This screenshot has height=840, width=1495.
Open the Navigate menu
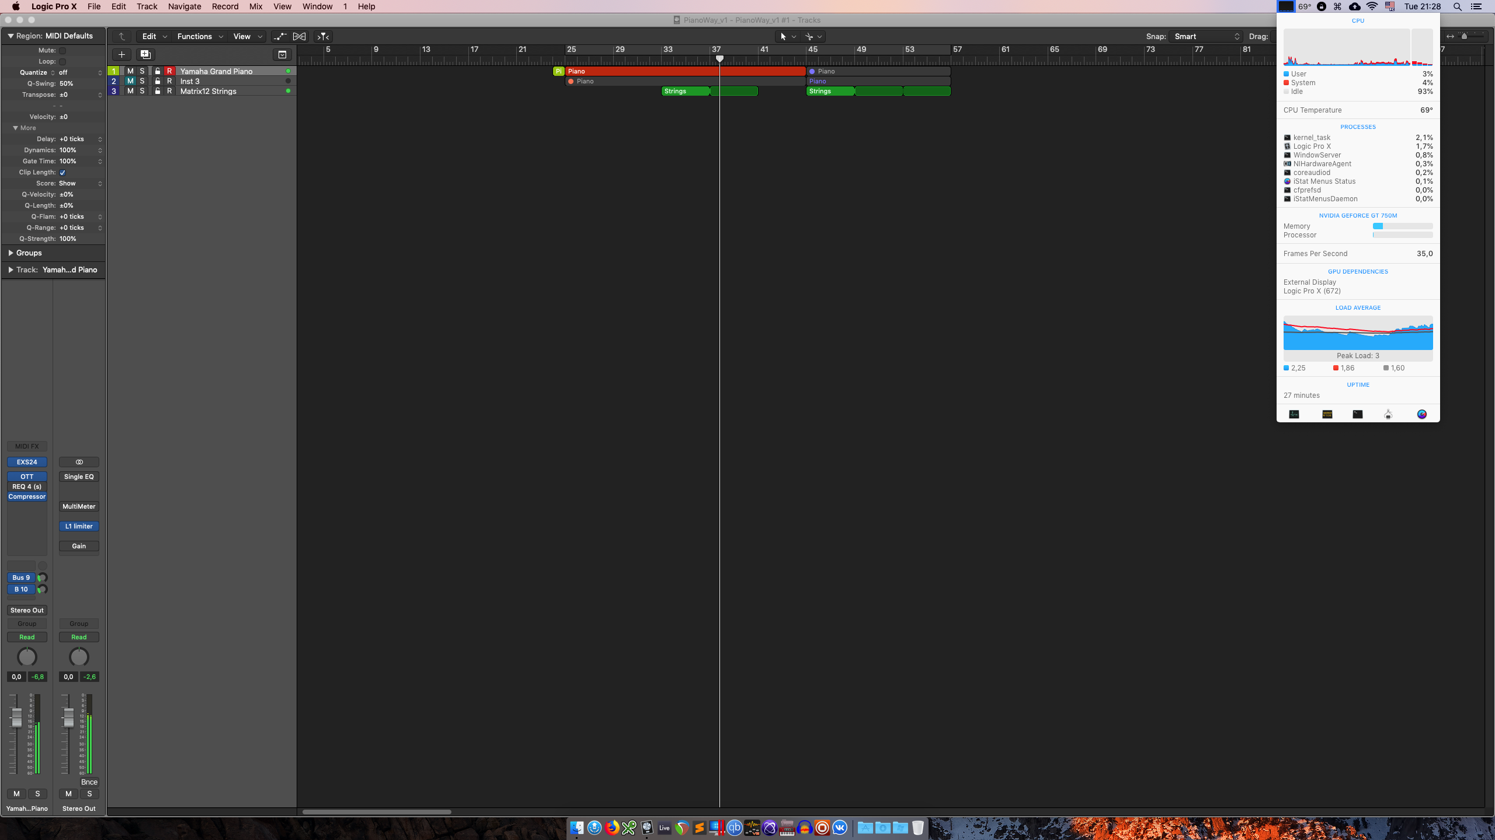click(185, 6)
